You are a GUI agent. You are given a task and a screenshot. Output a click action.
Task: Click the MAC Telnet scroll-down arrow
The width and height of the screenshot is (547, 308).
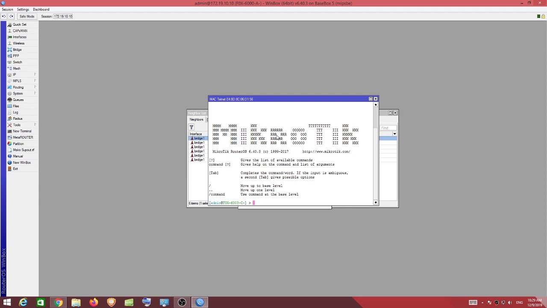376,202
